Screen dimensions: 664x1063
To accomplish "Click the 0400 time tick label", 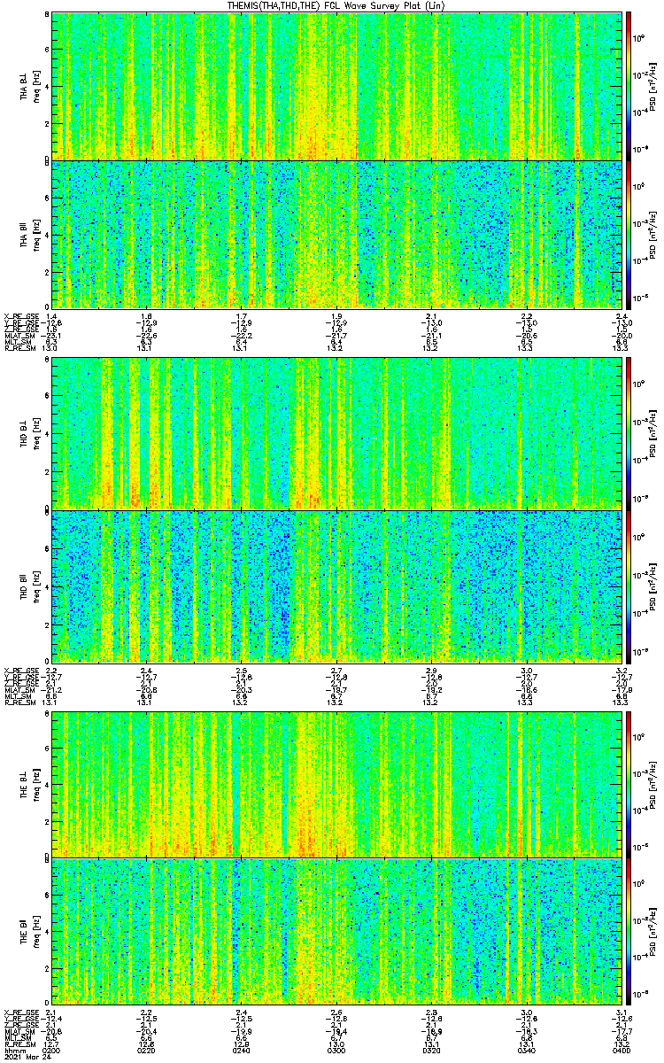I will click(621, 1050).
